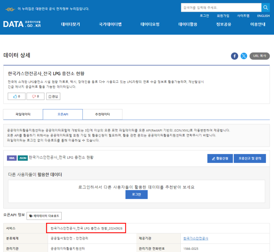Screen dimensions: 274x252
Task: Open 데이터요청 navigation menu
Action: (150, 24)
